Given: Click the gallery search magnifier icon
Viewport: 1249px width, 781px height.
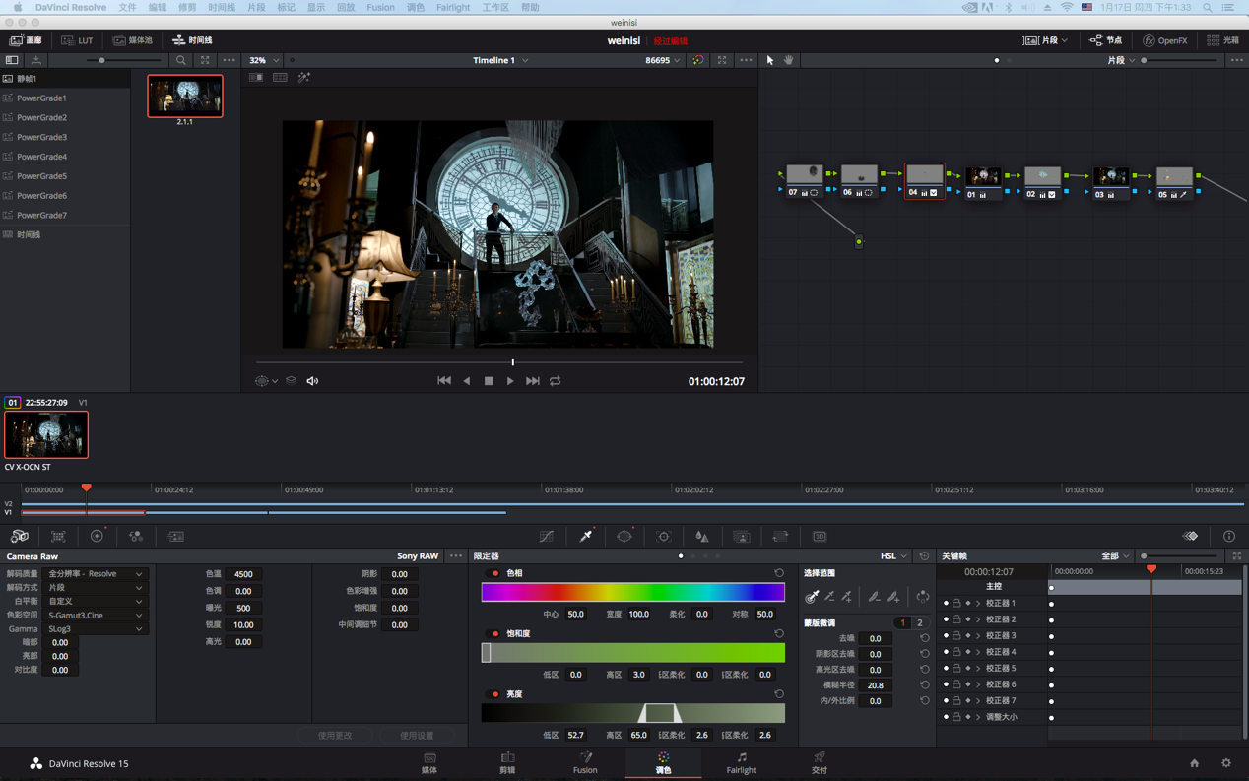Looking at the screenshot, I should 181,60.
